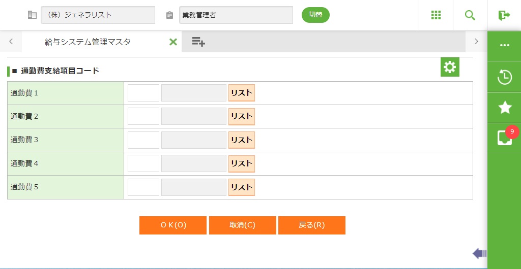Click the logout door icon
This screenshot has width=521, height=269.
(x=504, y=15)
